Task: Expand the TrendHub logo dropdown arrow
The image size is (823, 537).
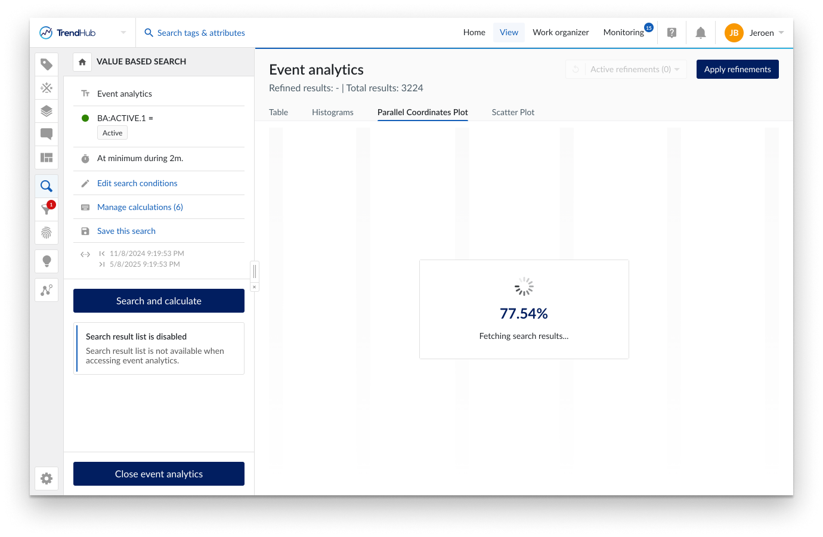Action: click(123, 33)
